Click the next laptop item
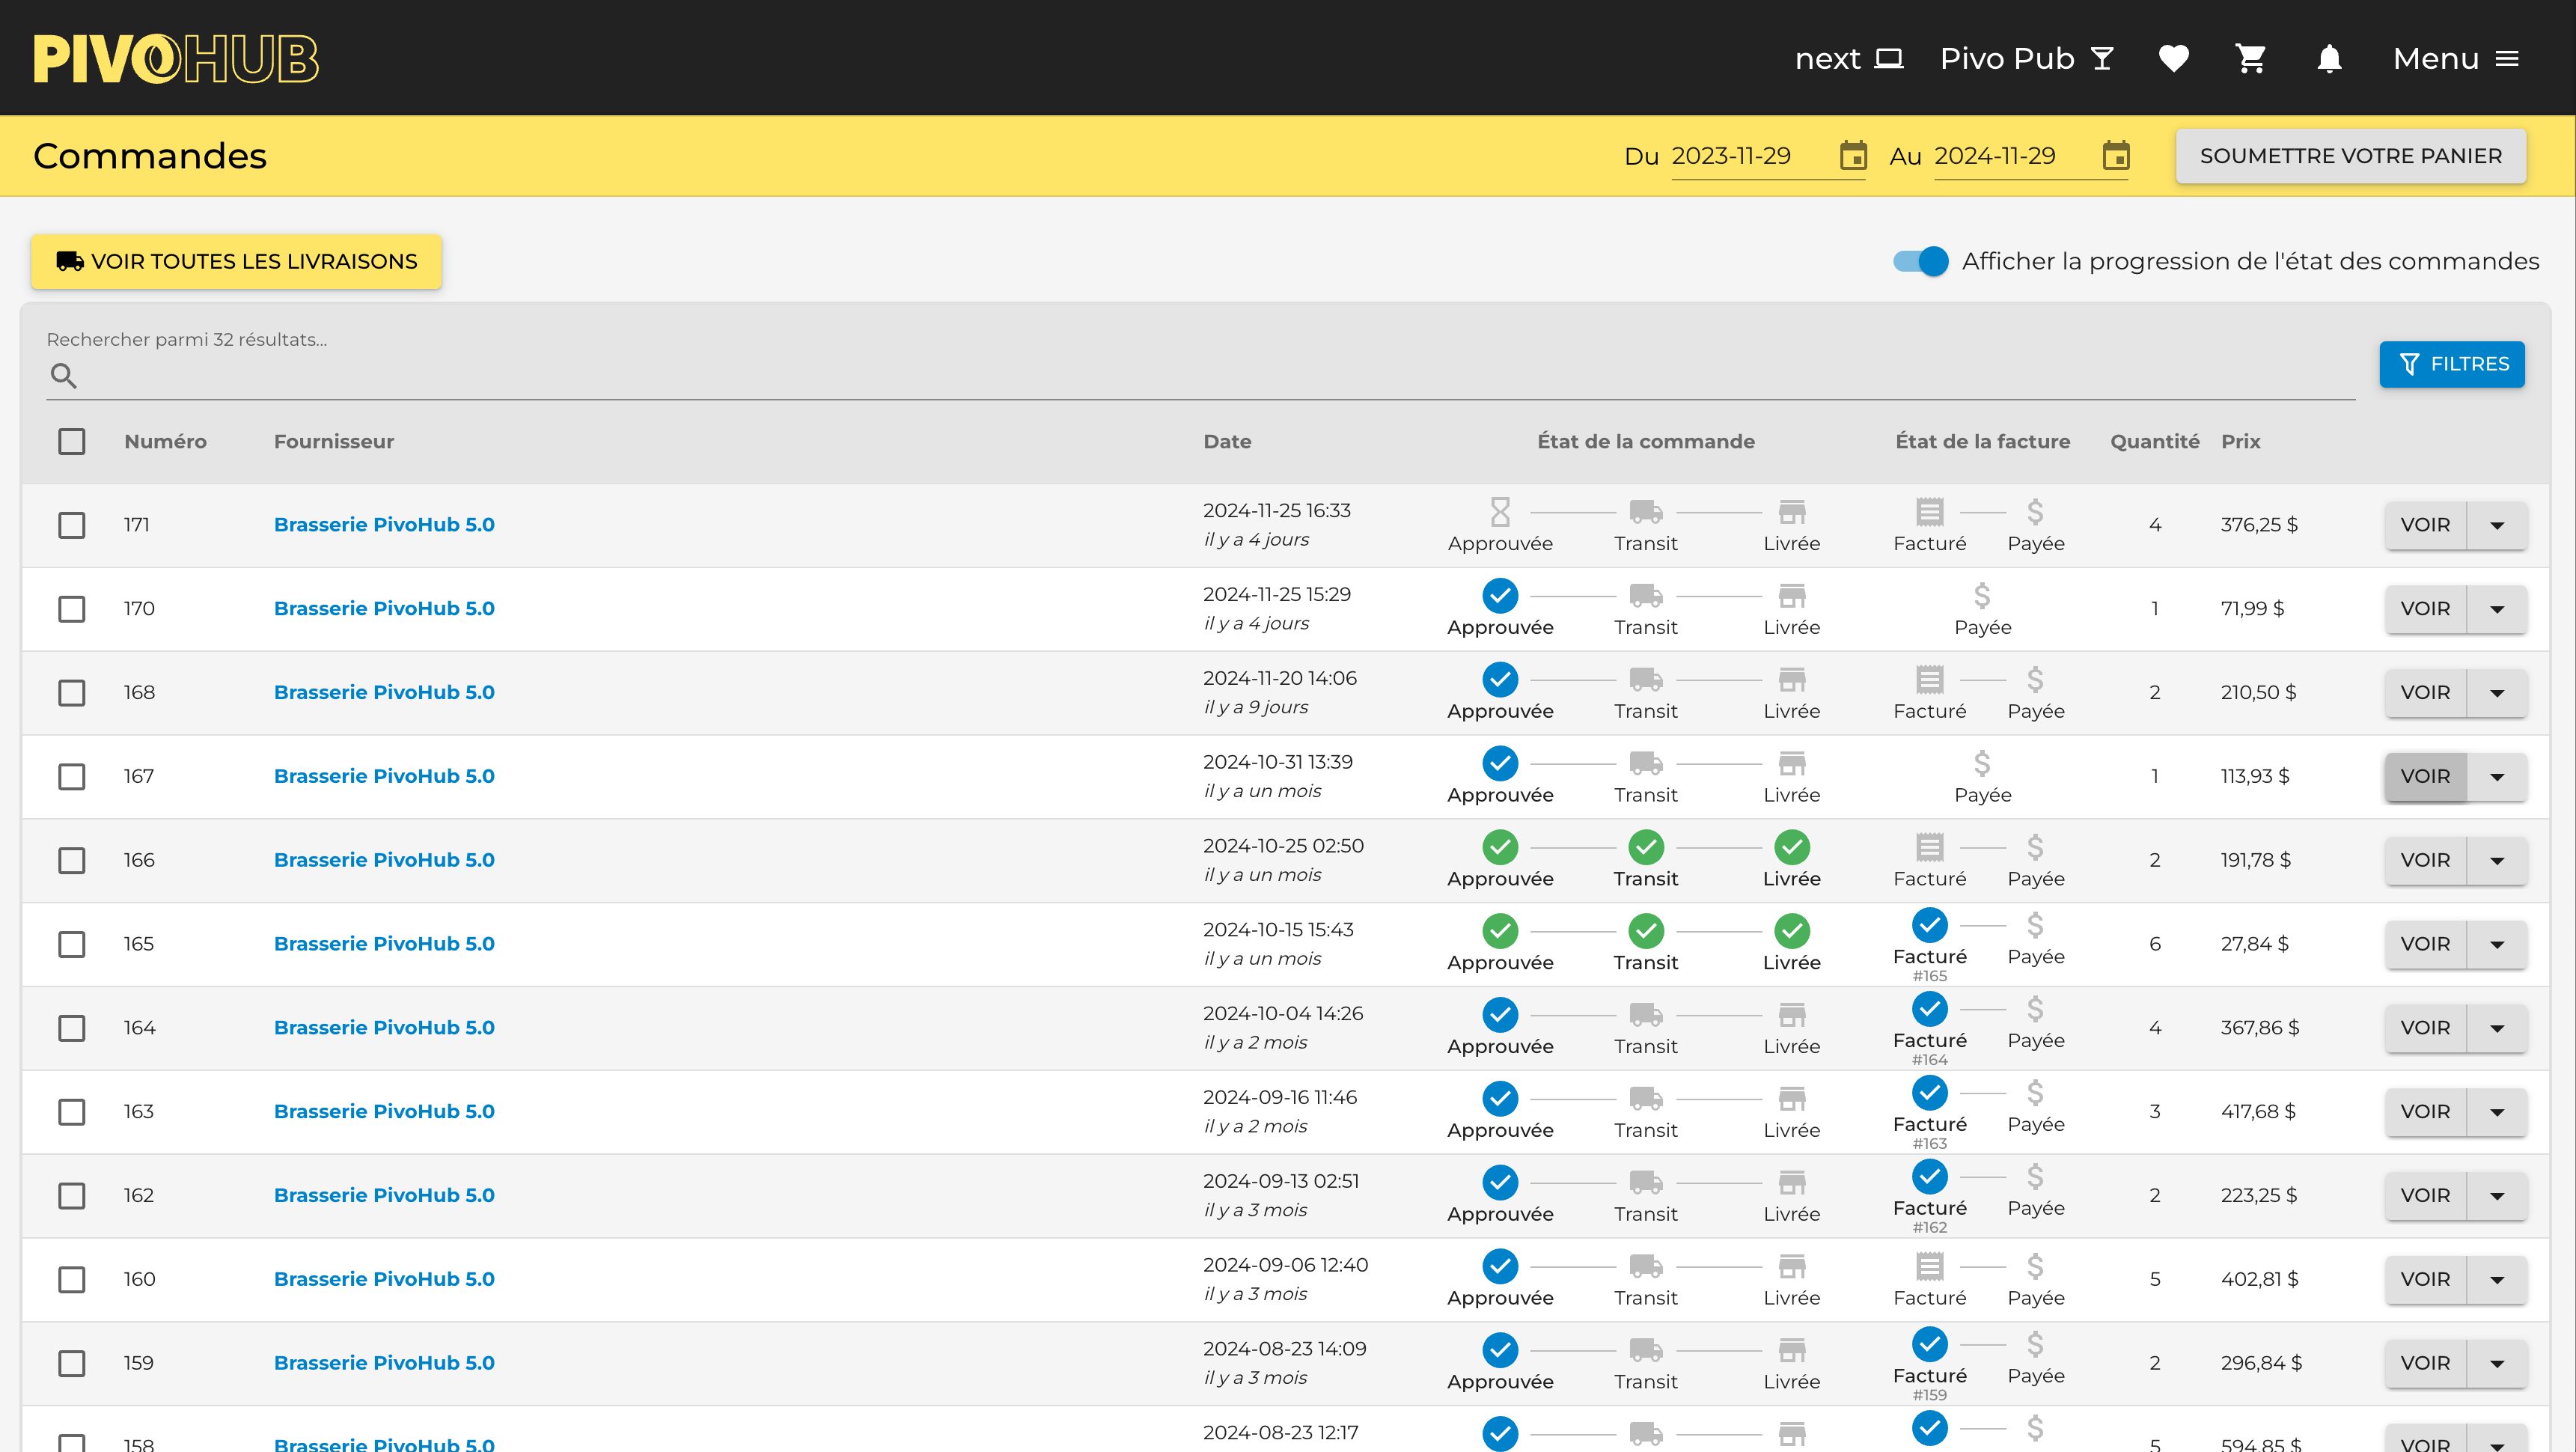The width and height of the screenshot is (2576, 1452). click(x=1848, y=58)
